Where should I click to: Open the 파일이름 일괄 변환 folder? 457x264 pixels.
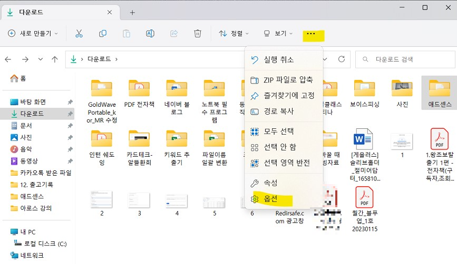(x=215, y=148)
